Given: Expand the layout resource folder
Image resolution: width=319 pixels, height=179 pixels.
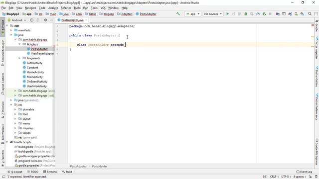Looking at the screenshot, I should click(15, 119).
